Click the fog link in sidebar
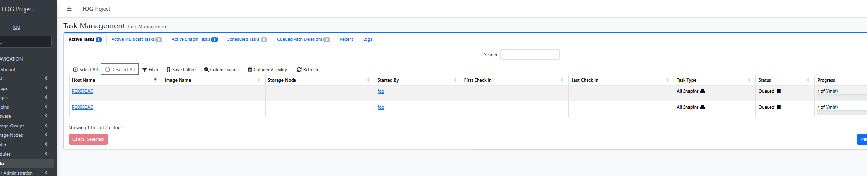Screen dimensions: 867x176 16,27
